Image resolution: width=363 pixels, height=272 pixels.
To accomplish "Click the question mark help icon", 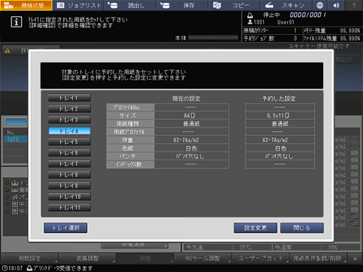I will click(x=354, y=5).
